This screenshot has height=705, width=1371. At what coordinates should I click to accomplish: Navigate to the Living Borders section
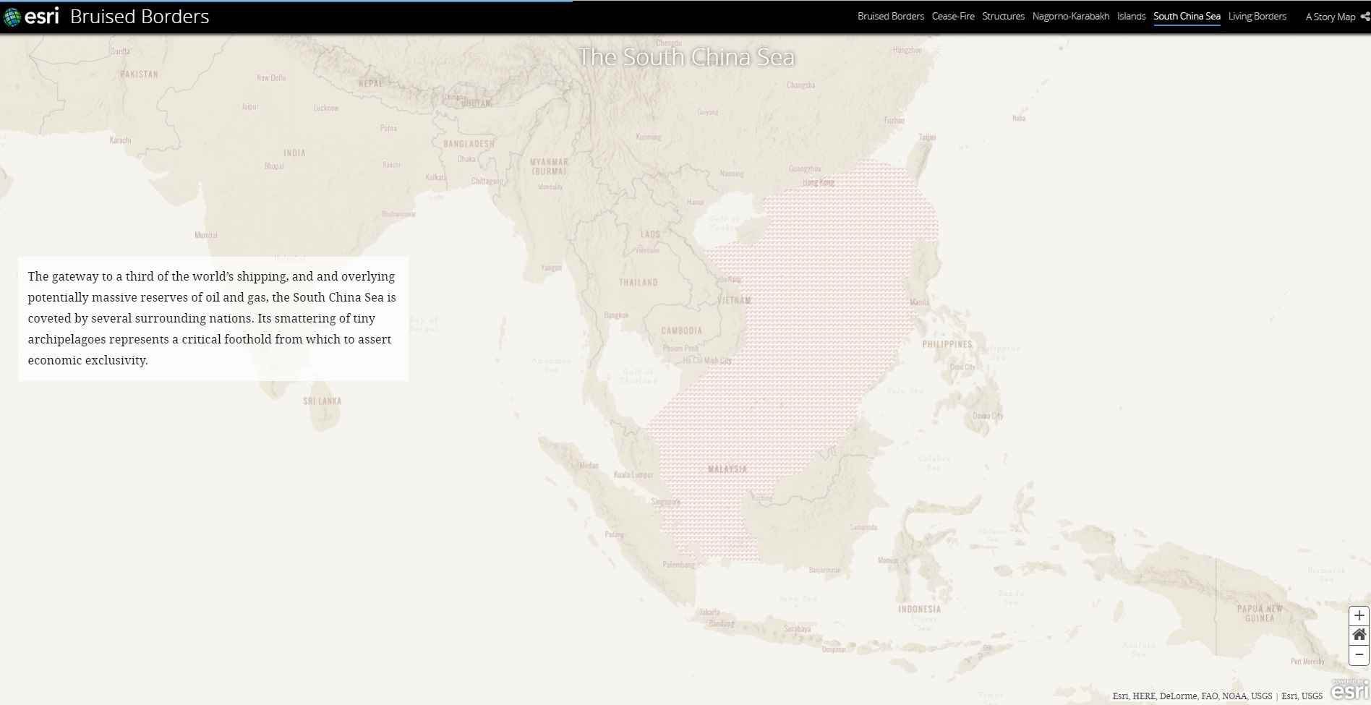pos(1257,17)
